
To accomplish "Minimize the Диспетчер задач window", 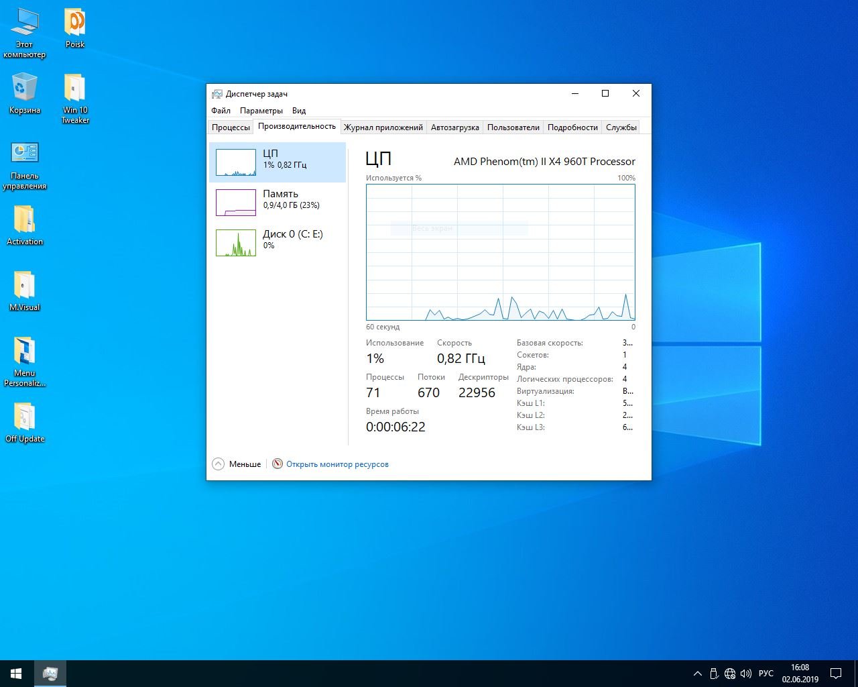I will [574, 94].
